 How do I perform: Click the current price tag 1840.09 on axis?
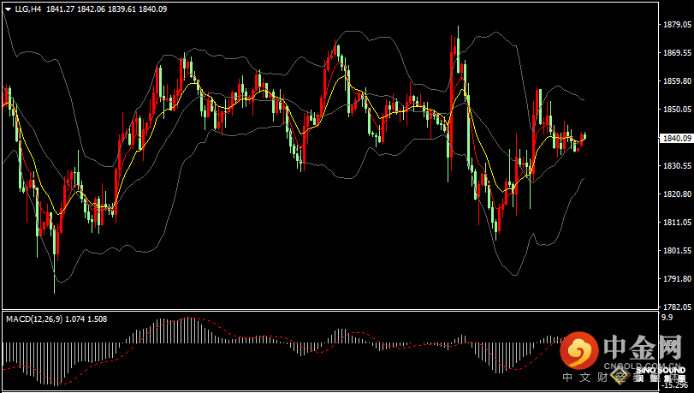pos(676,138)
